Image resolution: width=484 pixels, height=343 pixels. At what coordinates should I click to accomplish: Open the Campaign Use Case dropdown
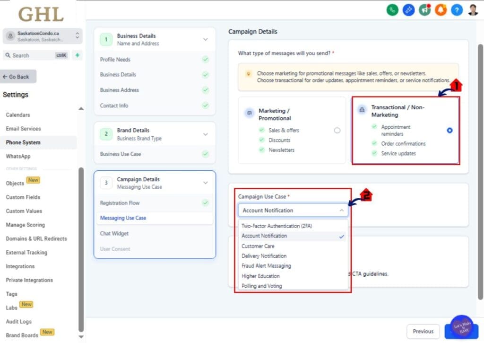point(293,211)
